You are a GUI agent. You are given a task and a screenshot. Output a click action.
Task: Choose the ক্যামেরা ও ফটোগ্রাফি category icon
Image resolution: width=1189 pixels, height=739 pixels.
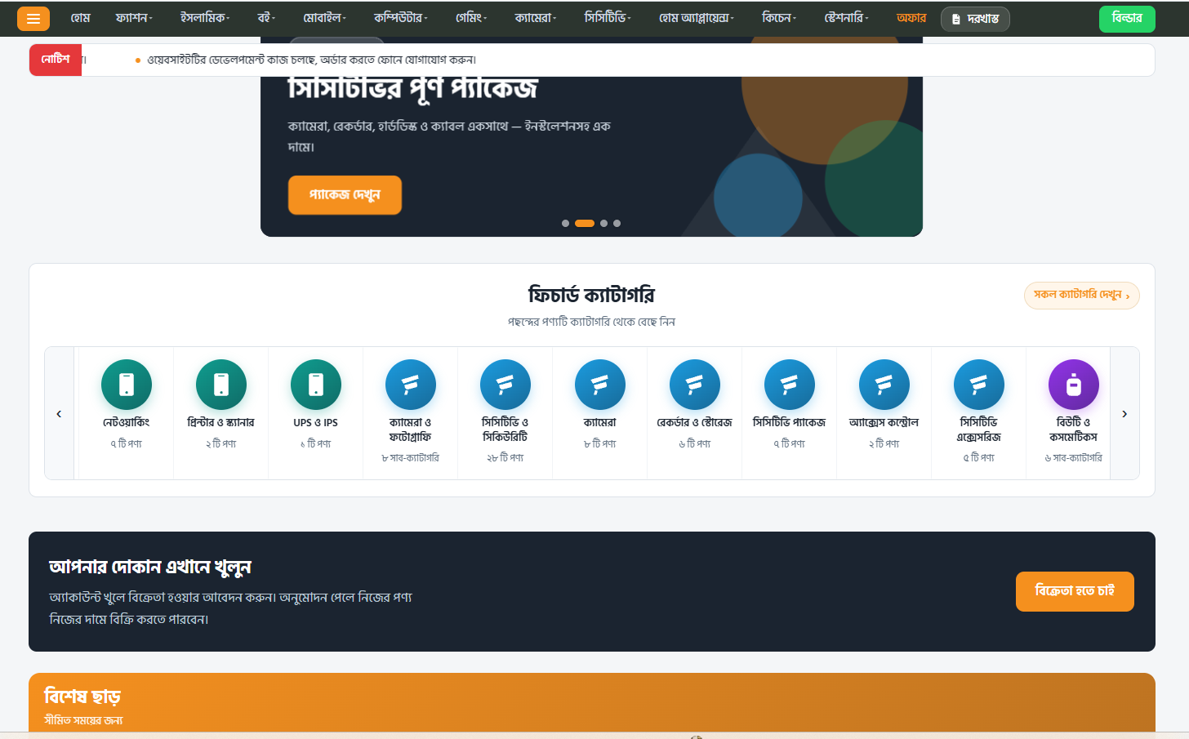tap(411, 385)
